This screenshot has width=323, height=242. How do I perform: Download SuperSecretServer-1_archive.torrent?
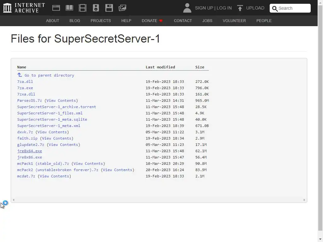[57, 107]
